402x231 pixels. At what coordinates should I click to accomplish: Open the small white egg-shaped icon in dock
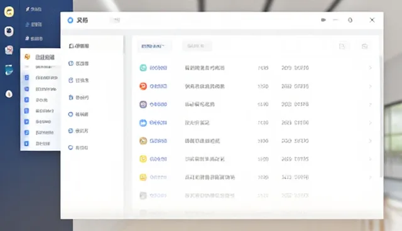tap(9, 94)
